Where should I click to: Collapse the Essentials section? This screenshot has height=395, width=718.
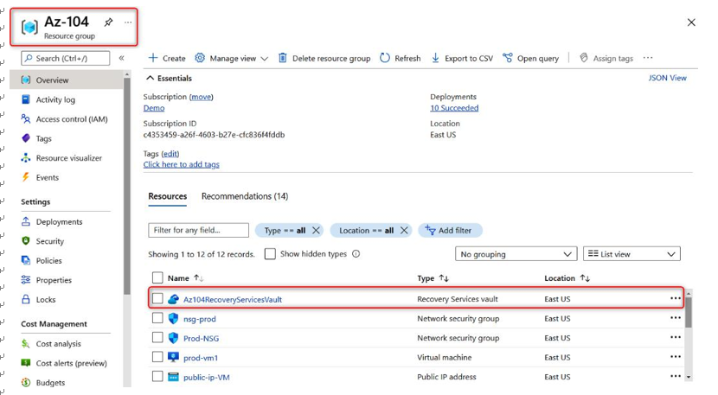point(169,79)
